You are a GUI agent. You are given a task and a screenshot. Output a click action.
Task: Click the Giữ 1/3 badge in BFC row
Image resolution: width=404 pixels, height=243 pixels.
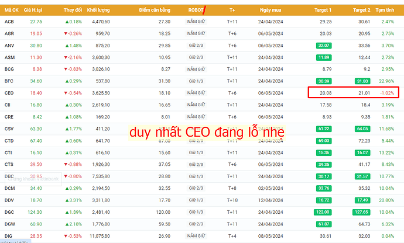coord(196,81)
